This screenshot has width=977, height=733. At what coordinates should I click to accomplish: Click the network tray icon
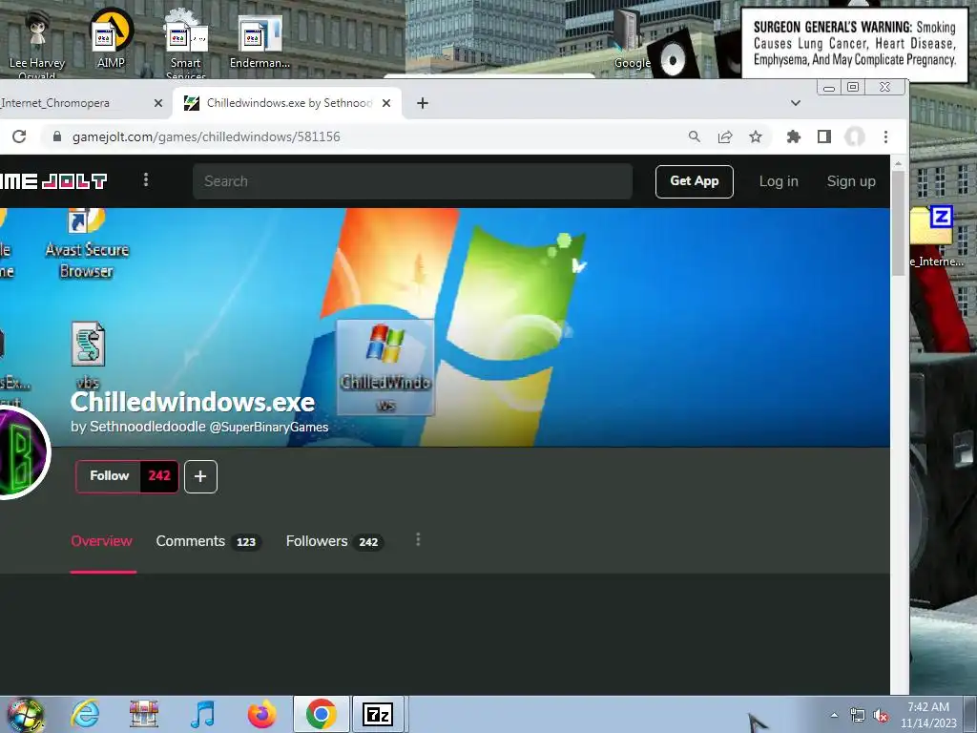point(858,716)
